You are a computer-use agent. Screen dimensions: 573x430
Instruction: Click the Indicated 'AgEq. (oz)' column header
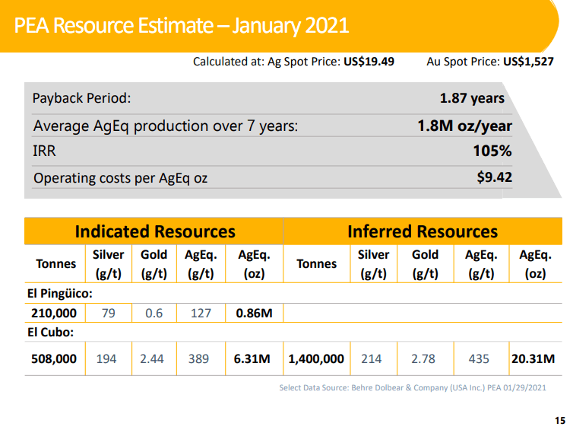(254, 264)
